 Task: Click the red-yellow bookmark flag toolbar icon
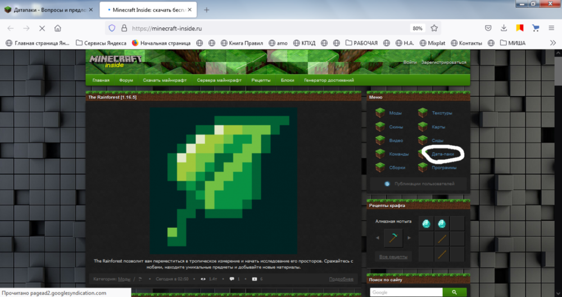(x=520, y=28)
